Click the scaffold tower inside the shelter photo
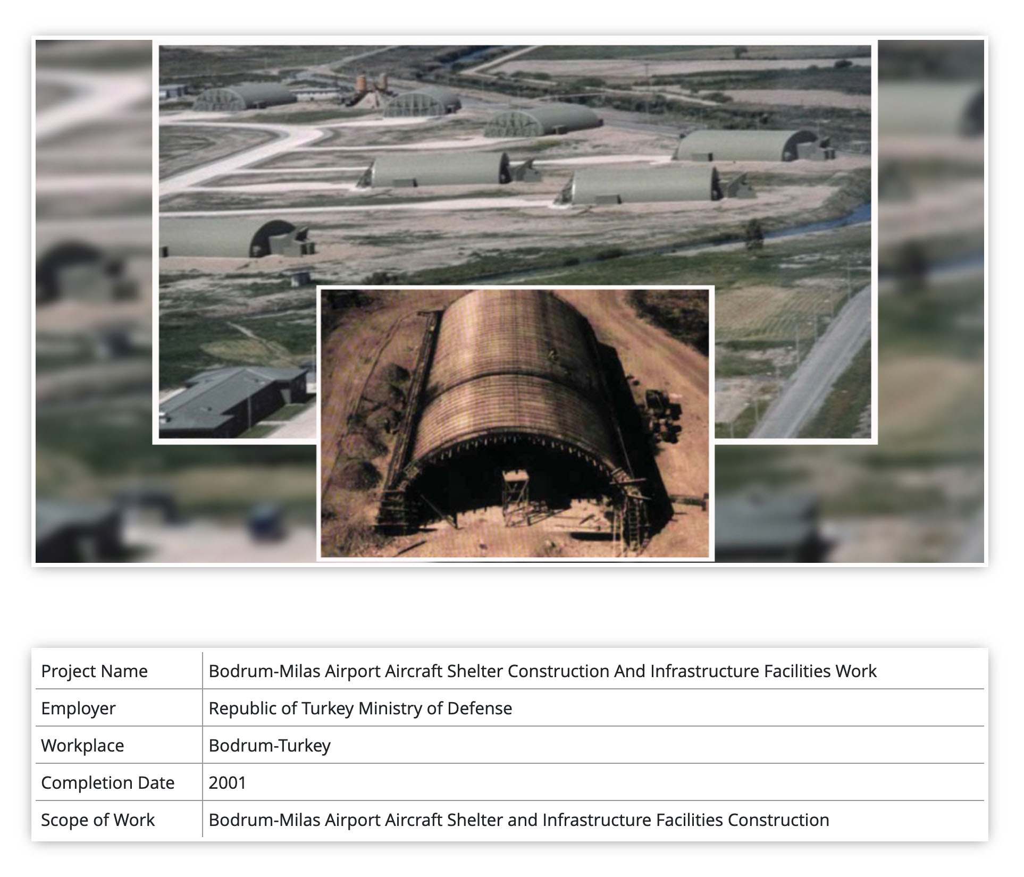The width and height of the screenshot is (1024, 877). click(515, 495)
